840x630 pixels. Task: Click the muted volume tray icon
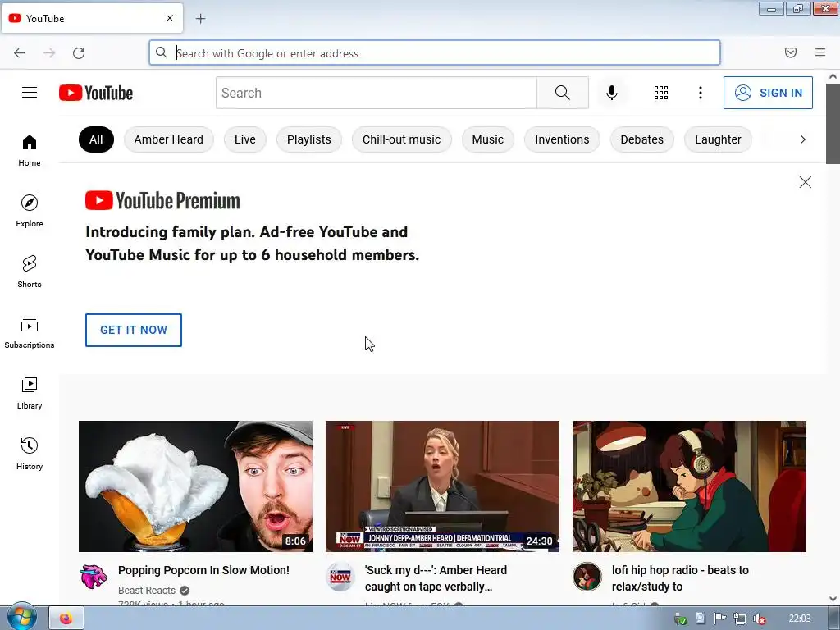(759, 619)
